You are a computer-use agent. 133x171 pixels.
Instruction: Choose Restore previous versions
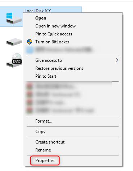pos(59,68)
